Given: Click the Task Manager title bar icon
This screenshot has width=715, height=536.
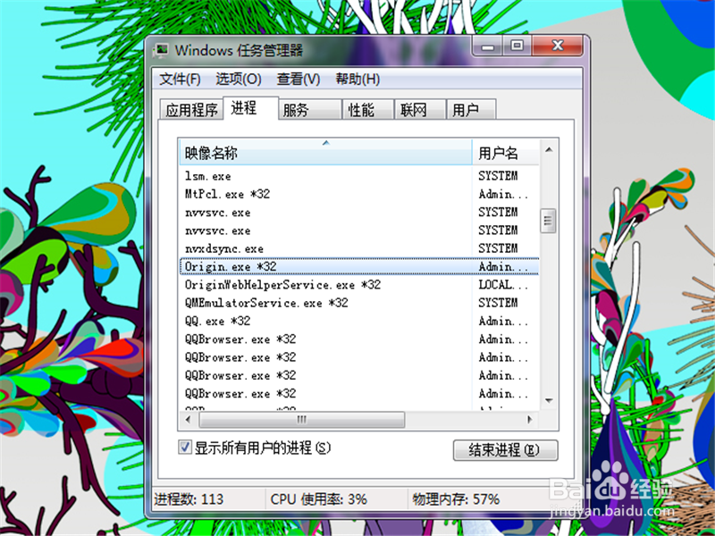Looking at the screenshot, I should click(x=162, y=50).
